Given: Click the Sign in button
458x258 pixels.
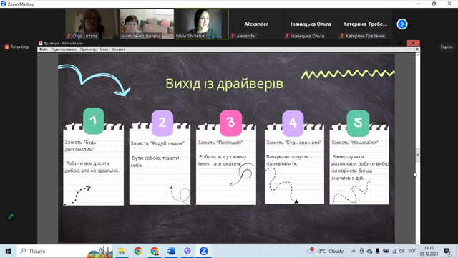Looking at the screenshot, I should pyautogui.click(x=447, y=47).
